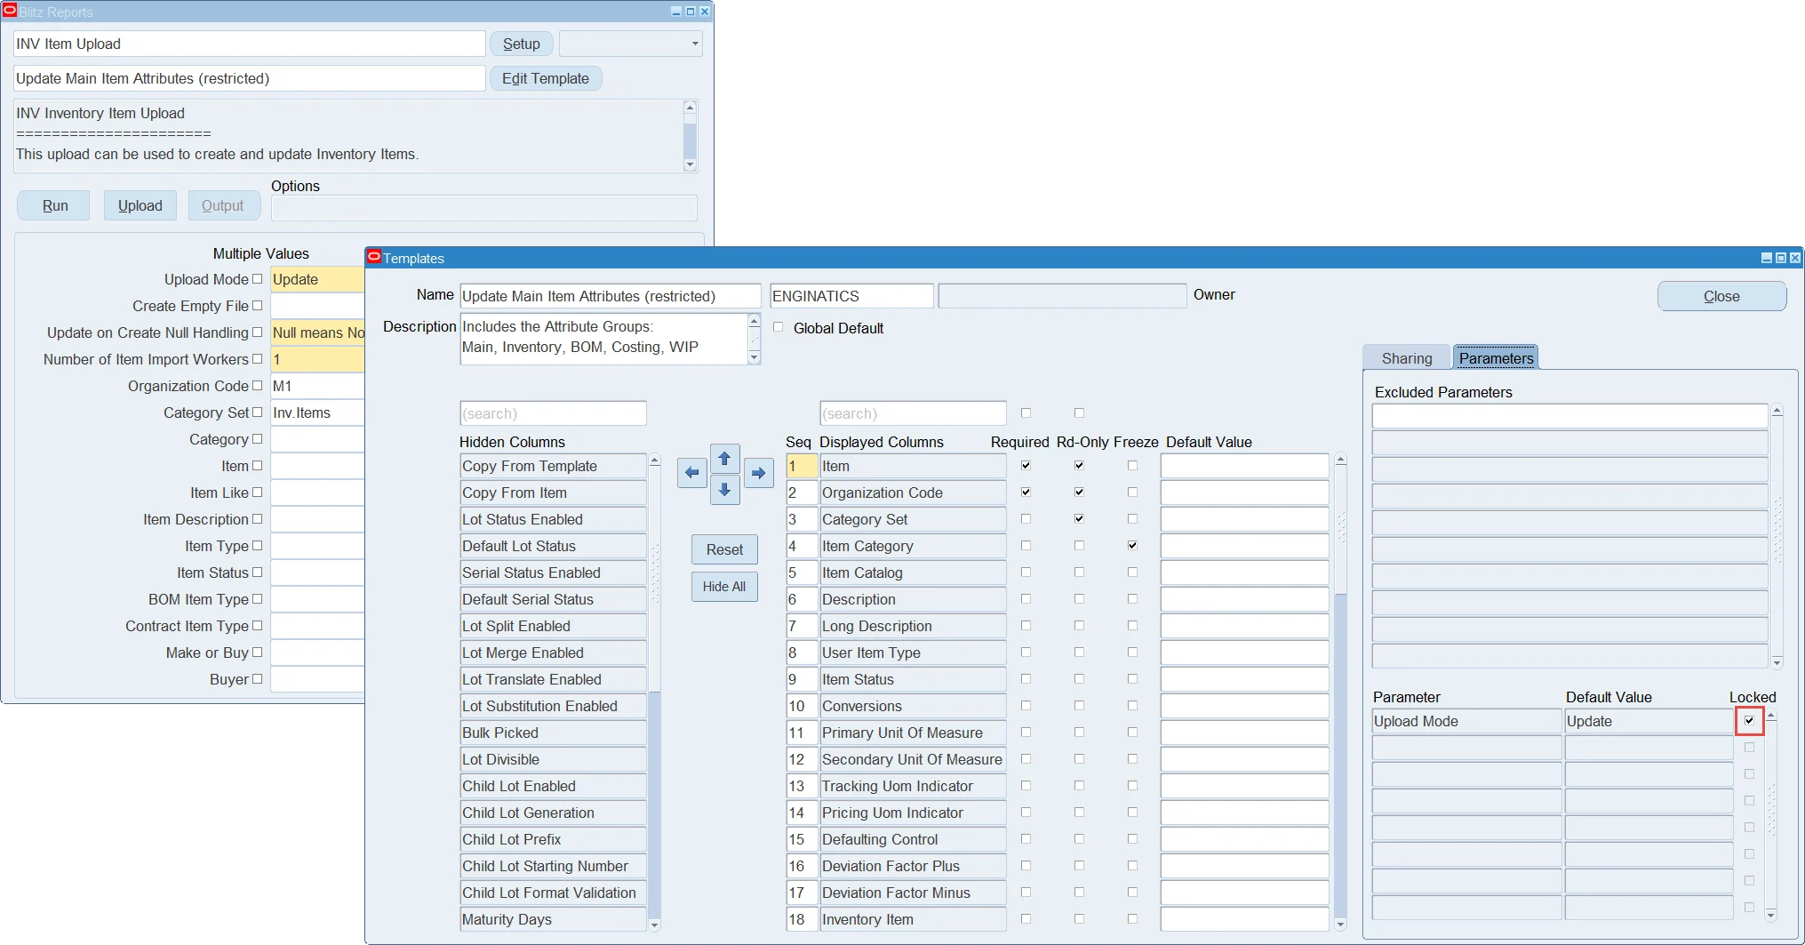Viewport: 1805px width, 945px height.
Task: Click Default Value field for Item row
Action: 1244,466
